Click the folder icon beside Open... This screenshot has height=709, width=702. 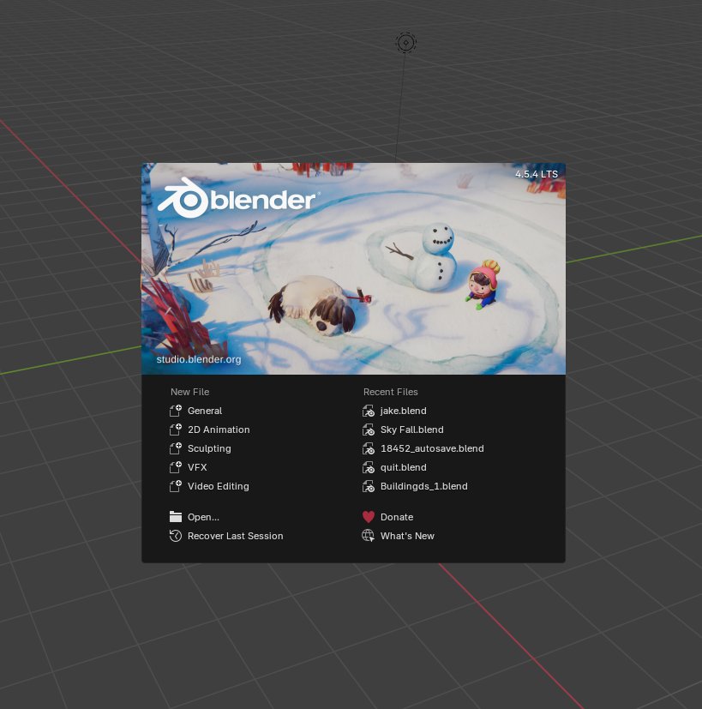tap(176, 517)
